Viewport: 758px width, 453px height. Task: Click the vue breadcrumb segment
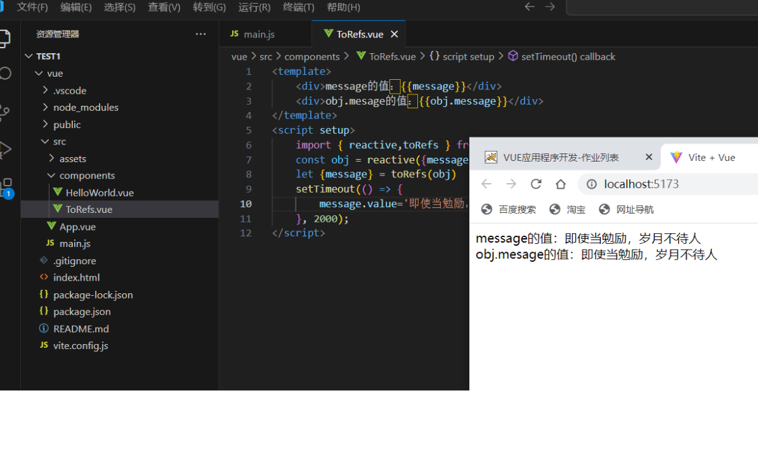tap(239, 56)
